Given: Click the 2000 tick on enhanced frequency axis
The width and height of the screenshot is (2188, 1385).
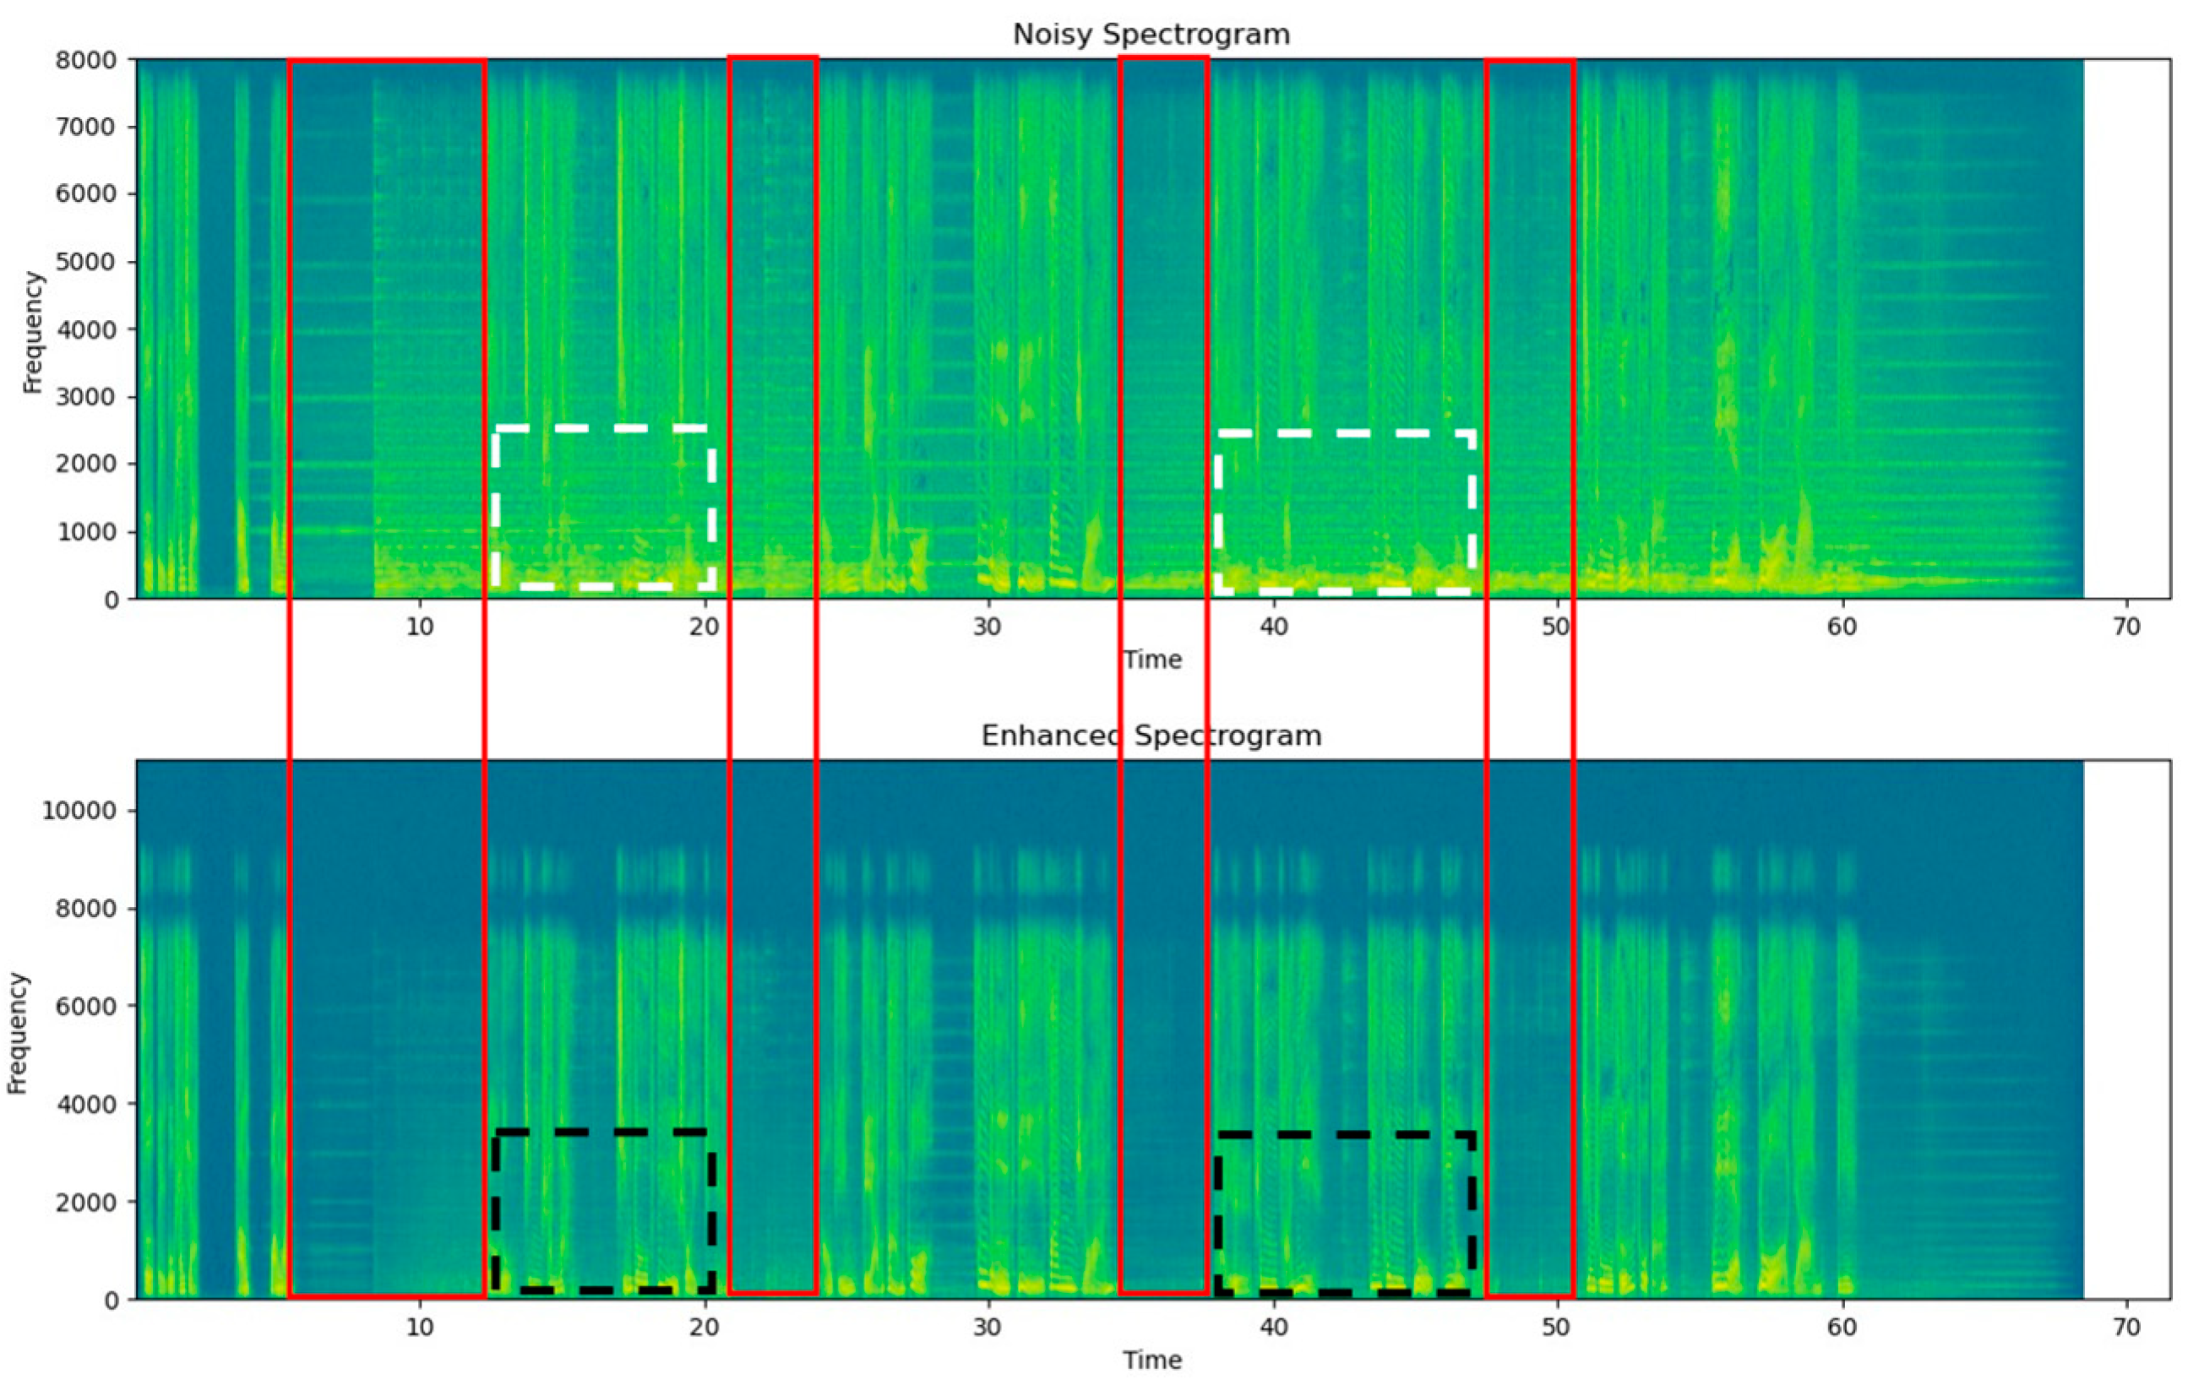Looking at the screenshot, I should (87, 1202).
